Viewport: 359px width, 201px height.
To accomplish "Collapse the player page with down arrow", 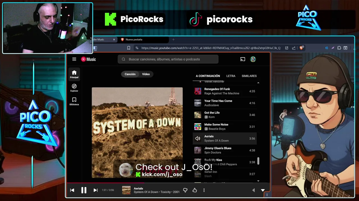I will click(x=263, y=190).
